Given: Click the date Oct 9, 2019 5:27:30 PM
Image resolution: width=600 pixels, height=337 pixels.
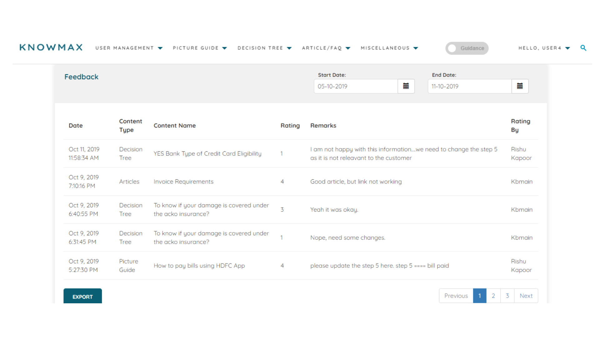Looking at the screenshot, I should (x=84, y=266).
